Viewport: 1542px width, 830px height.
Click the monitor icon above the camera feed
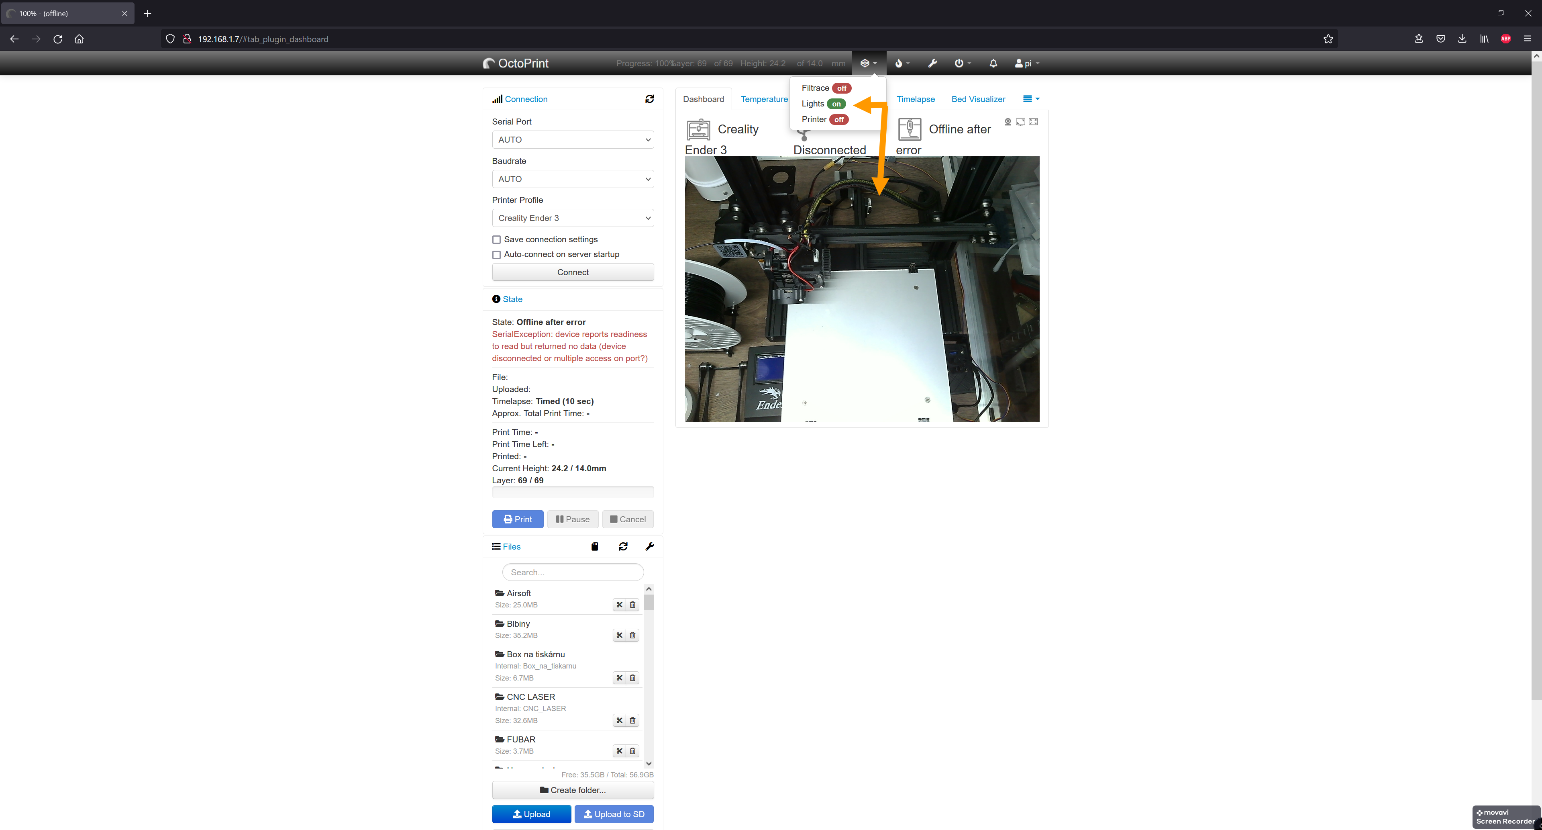[x=1021, y=122]
